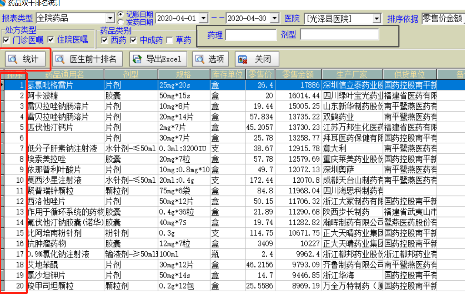Click the 库存单位 column header
The height and width of the screenshot is (295, 465).
pyautogui.click(x=228, y=74)
